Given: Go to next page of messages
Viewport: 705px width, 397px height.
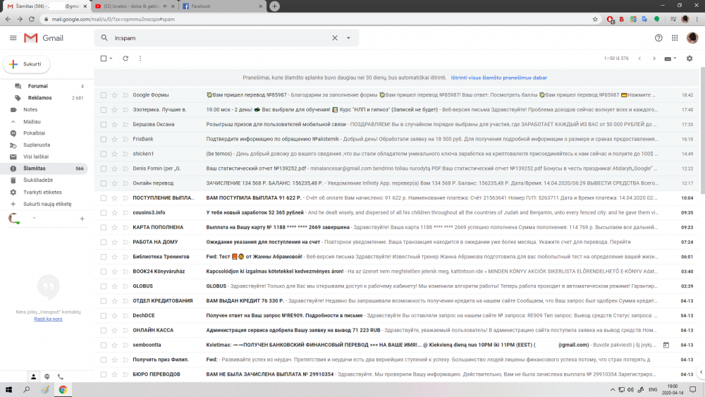Looking at the screenshot, I should pyautogui.click(x=654, y=59).
